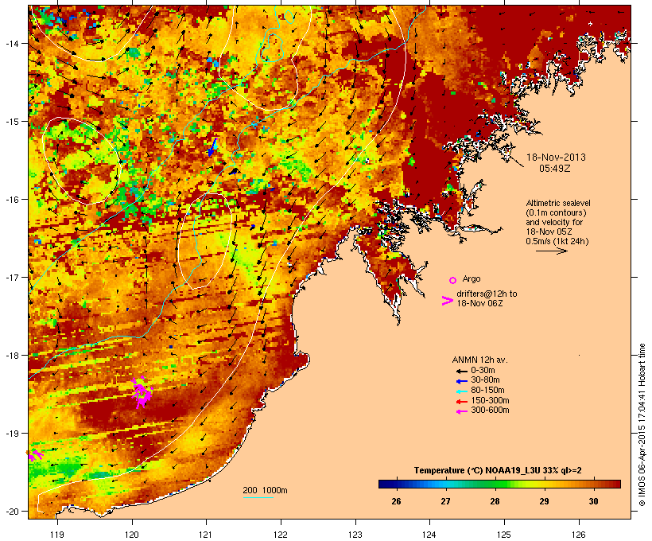This screenshot has width=652, height=541.
Task: Click the 'Altimetric sealevel' label
Action: [x=558, y=203]
